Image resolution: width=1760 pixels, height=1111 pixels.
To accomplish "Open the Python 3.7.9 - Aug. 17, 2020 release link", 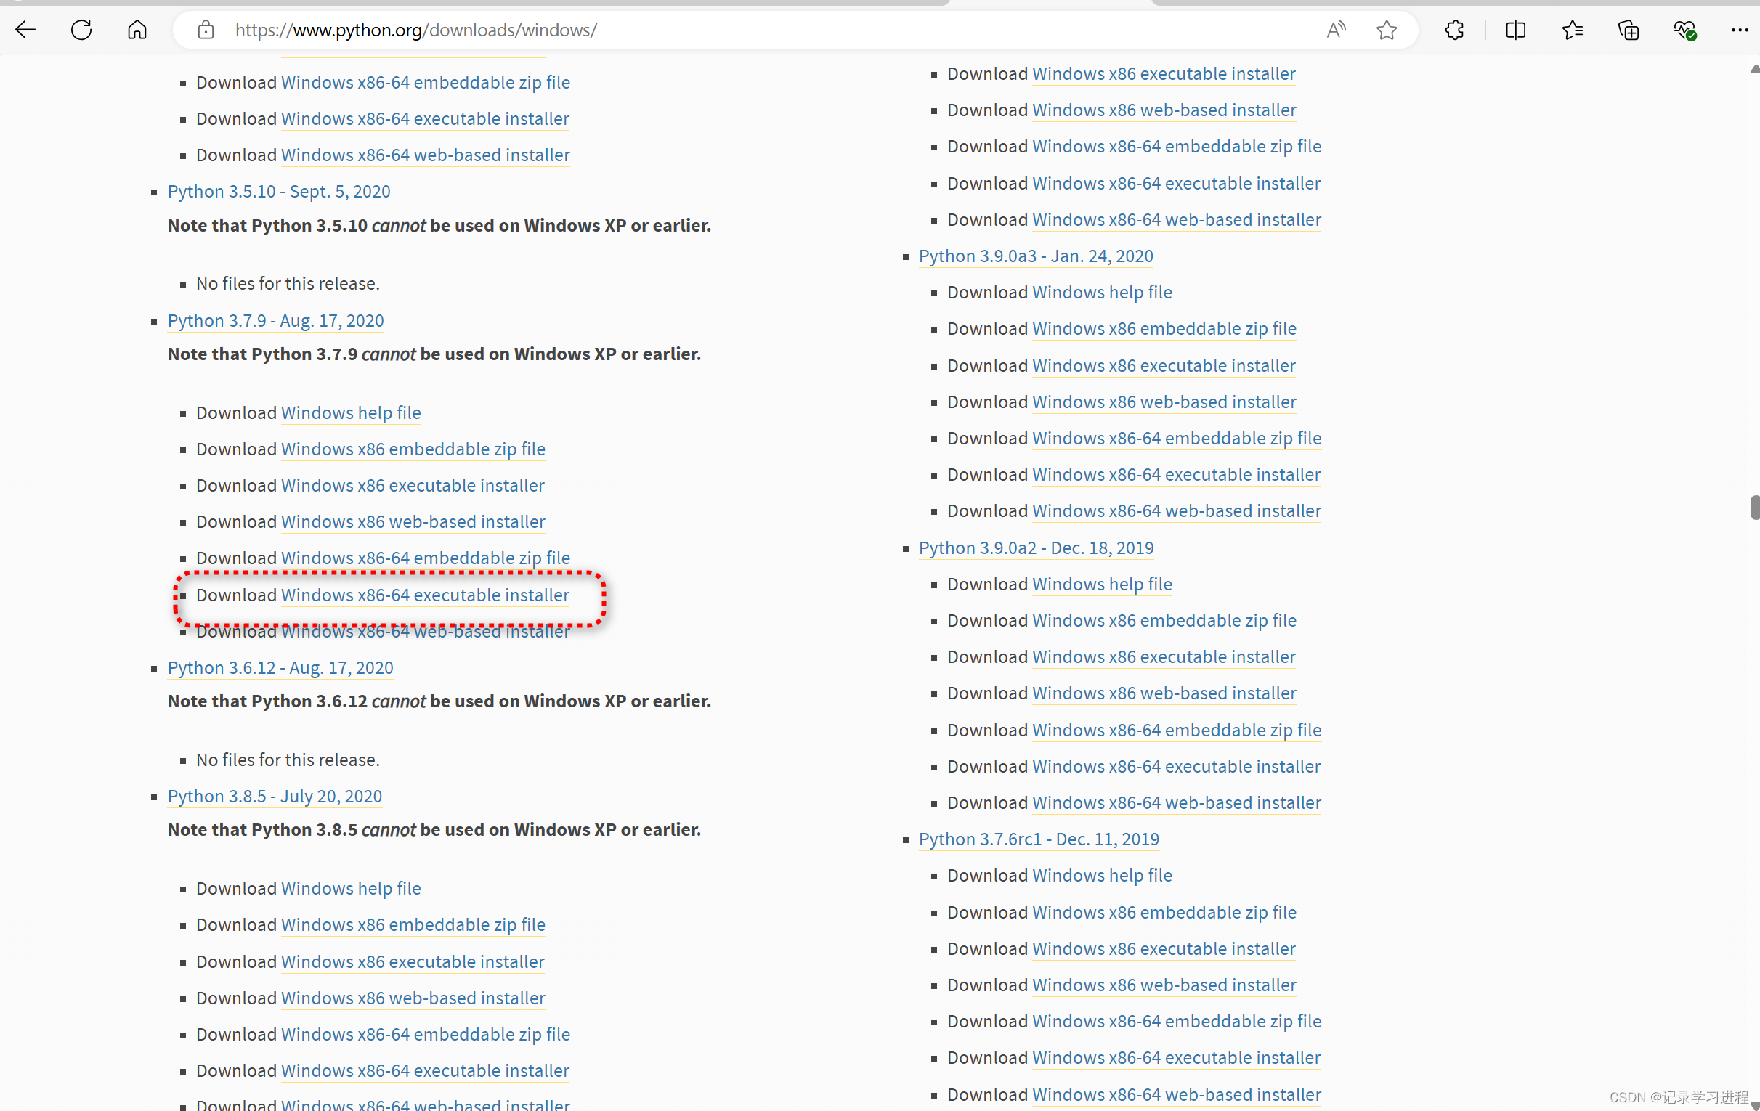I will (275, 321).
